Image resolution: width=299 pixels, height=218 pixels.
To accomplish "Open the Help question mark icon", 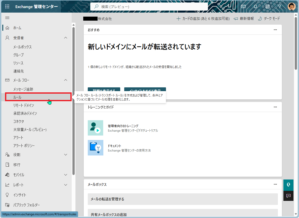I will pos(279,6).
